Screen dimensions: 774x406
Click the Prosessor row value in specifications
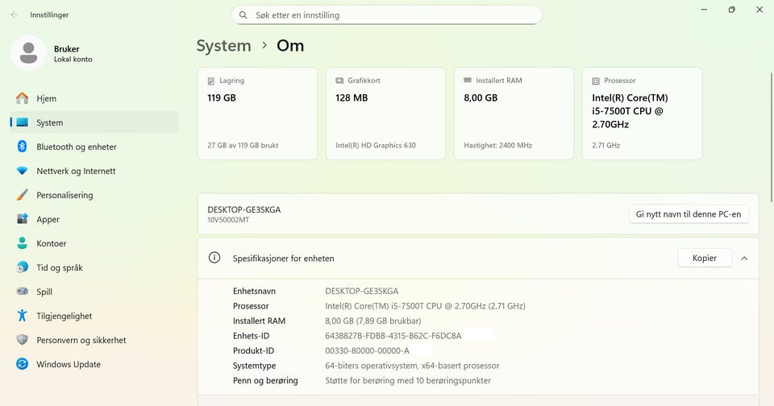point(425,306)
